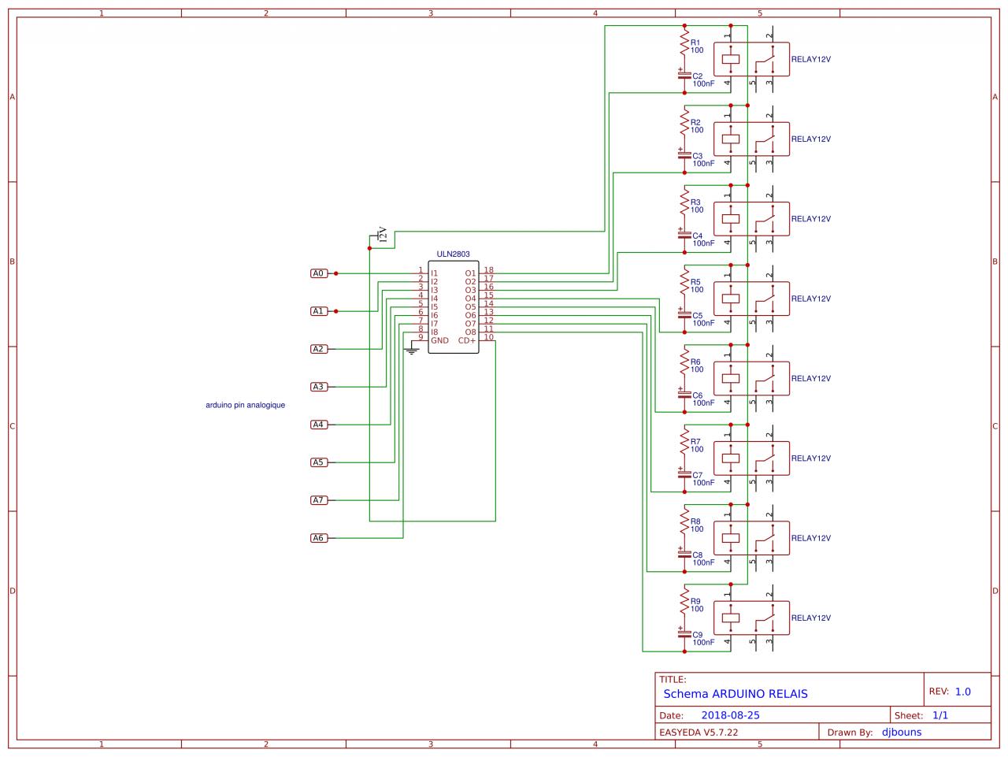Screen dimensions: 1008x757
Task: Pick the A2 net label
Action: tap(318, 349)
